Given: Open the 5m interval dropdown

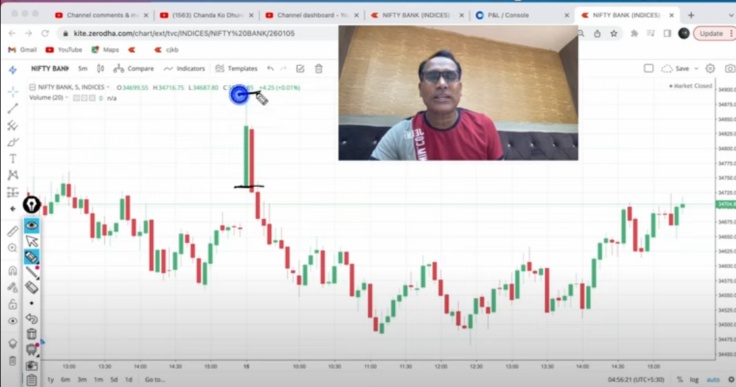Looking at the screenshot, I should click(x=83, y=69).
